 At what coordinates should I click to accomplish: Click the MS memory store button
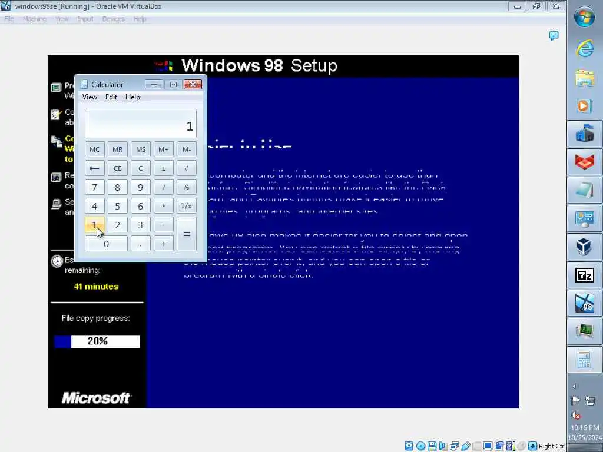point(141,149)
